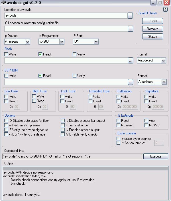
Task: Click the Command line text field
Action: pos(72,156)
